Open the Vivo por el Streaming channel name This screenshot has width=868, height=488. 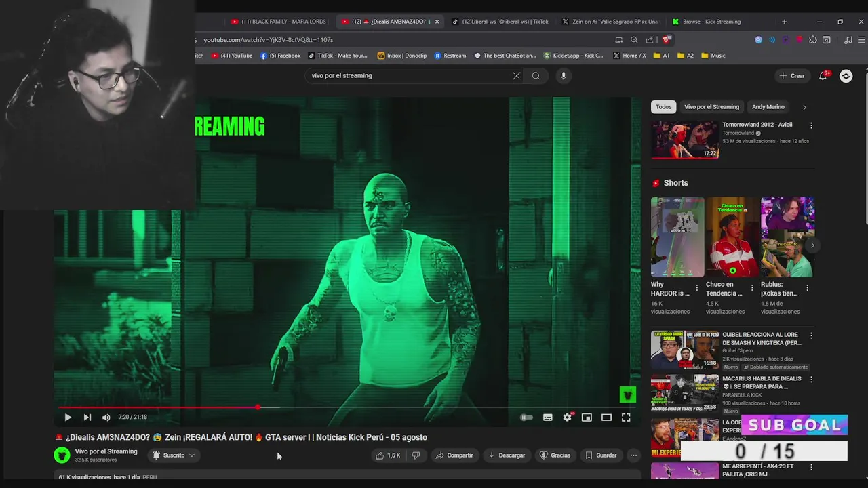(106, 451)
